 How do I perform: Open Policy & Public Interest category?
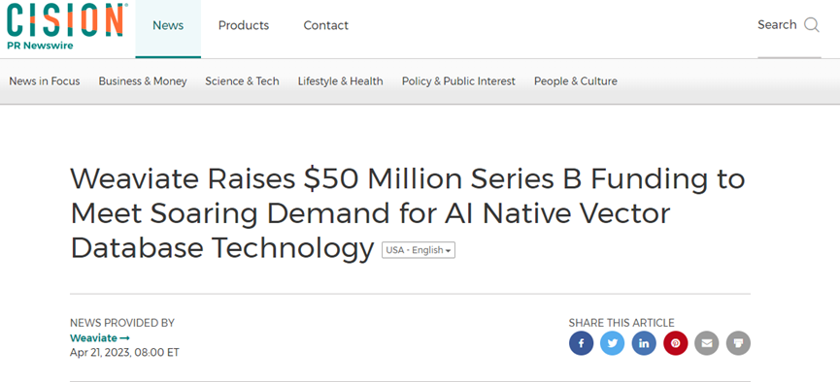(458, 81)
